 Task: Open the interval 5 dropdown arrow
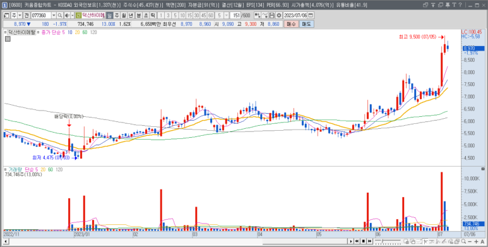(x=226, y=15)
